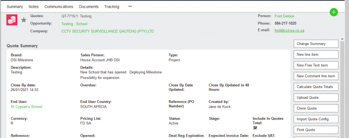Add a New line item
Screen dimensions: 349x138
(316, 55)
